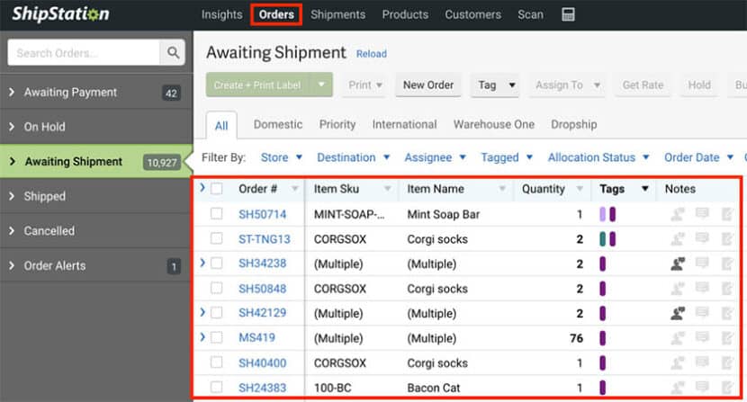Viewport: 747px width, 402px height.
Task: Click the internal note edit icon for ST-TNG13
Action: (x=727, y=238)
